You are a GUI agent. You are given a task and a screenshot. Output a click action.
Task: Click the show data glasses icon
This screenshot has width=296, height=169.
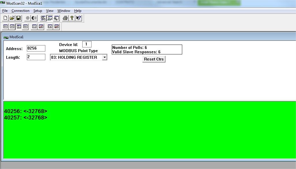tap(50, 18)
